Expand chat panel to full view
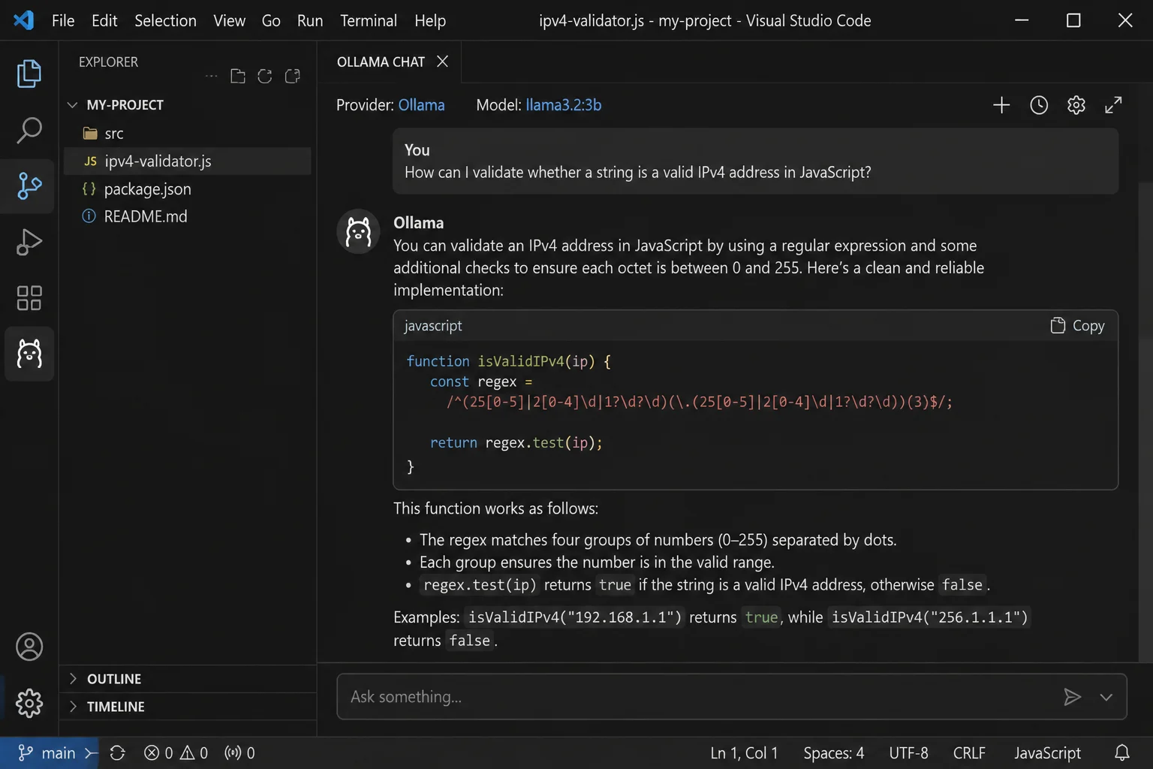Screen dimensions: 1153x769 coord(1113,105)
